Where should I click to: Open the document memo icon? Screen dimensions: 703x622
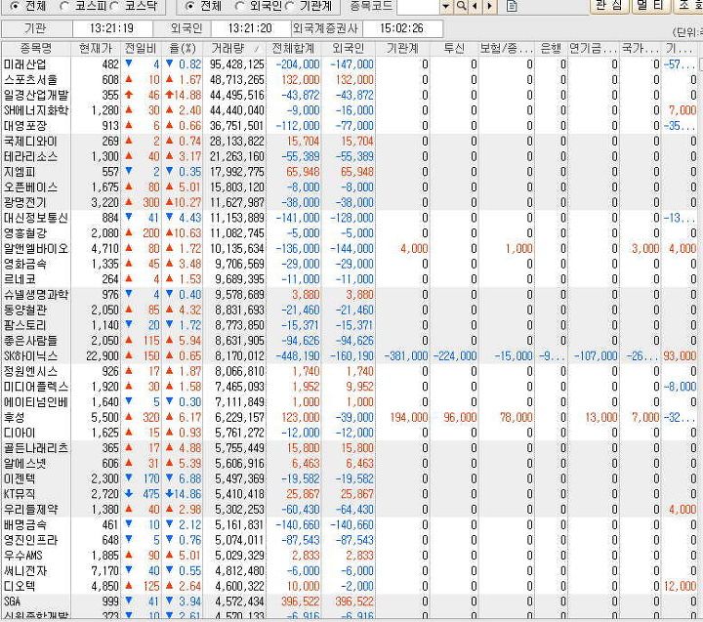[512, 6]
